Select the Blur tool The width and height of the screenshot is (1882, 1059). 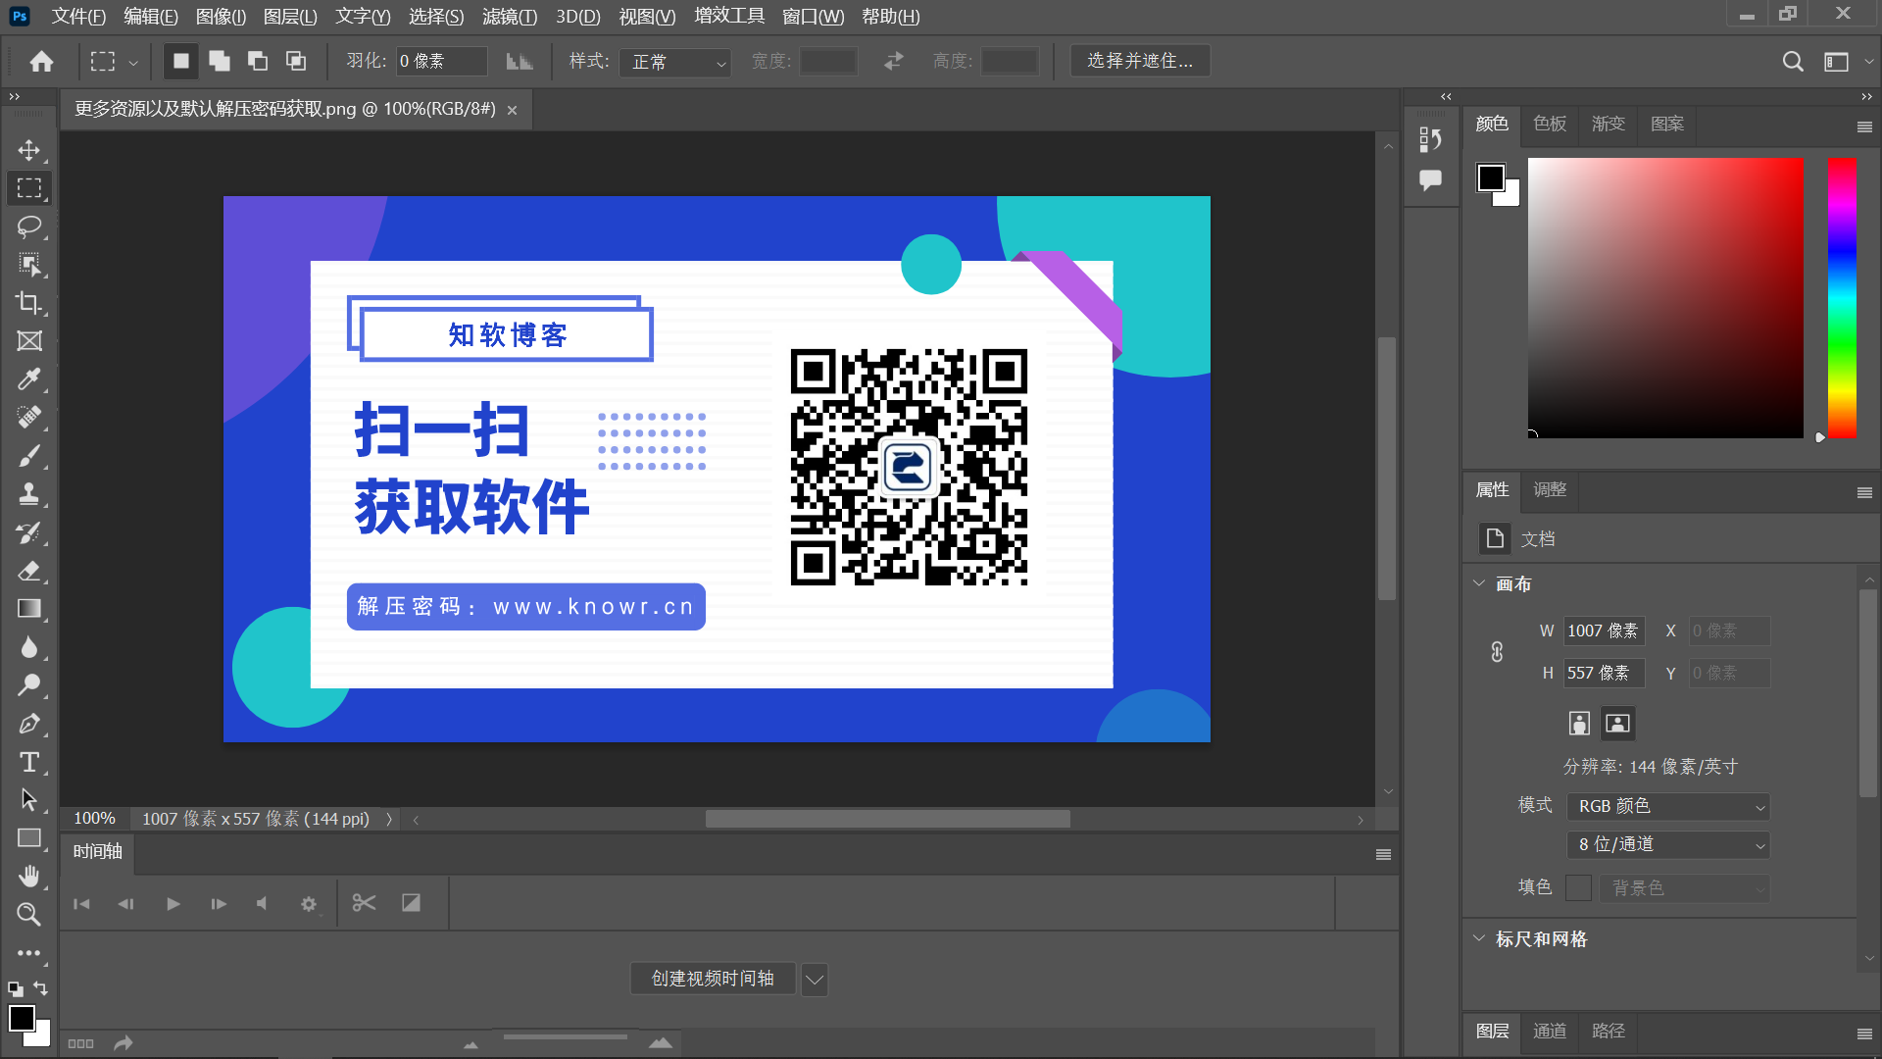click(x=29, y=647)
